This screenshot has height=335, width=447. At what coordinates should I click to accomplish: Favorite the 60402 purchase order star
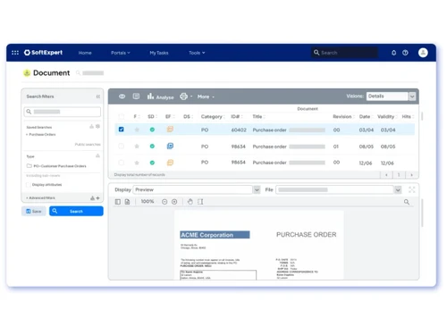137,130
